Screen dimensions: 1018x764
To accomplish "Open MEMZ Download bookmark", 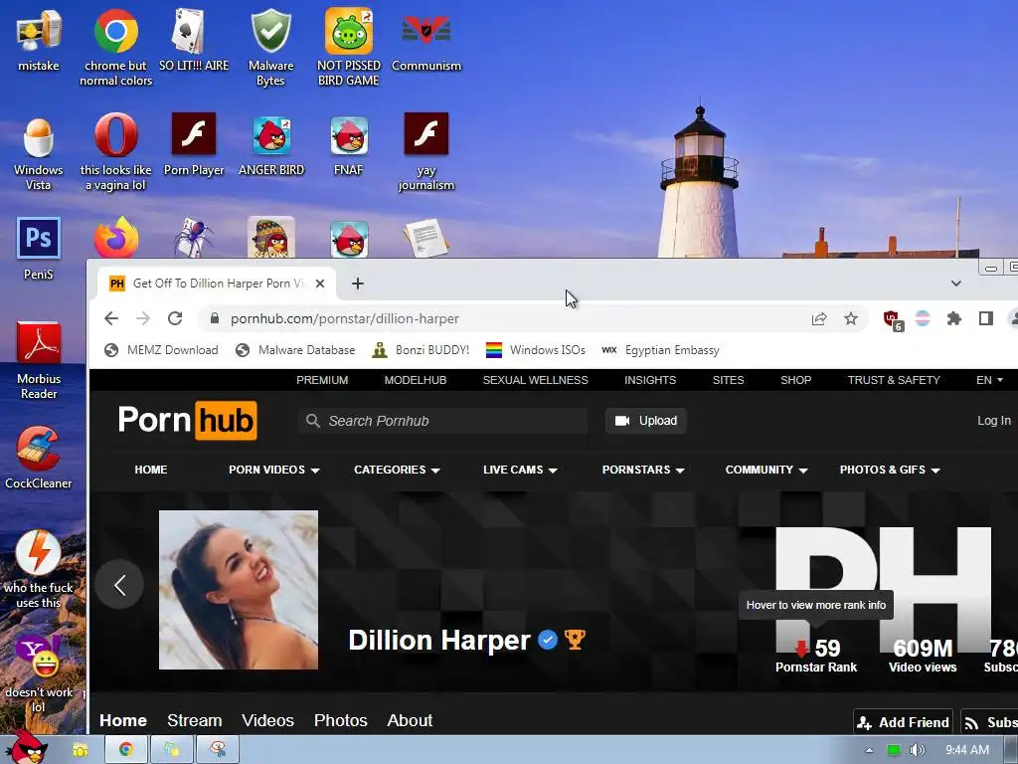I will point(161,350).
